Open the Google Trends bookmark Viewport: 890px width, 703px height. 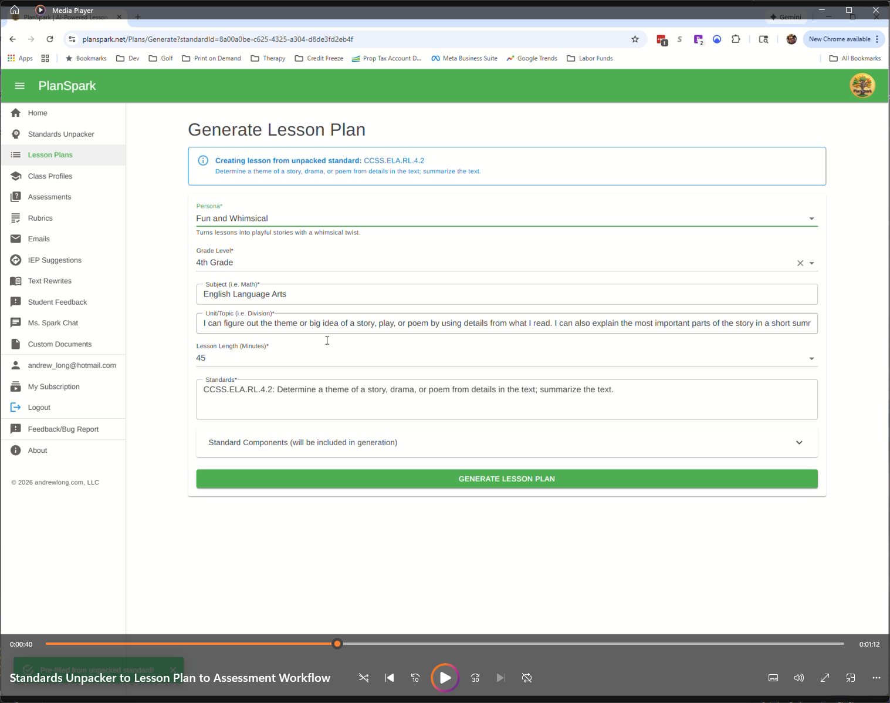[x=532, y=58]
